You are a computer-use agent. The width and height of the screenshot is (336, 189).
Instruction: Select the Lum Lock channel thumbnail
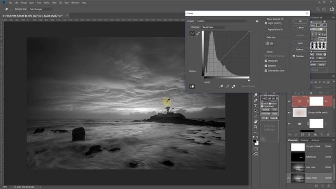298,167
